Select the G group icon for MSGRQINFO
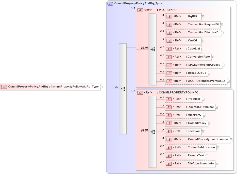The width and height of the screenshot is (237, 174). point(140,10)
